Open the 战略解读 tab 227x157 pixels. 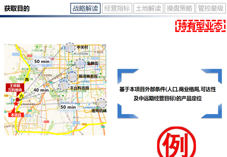point(85,8)
